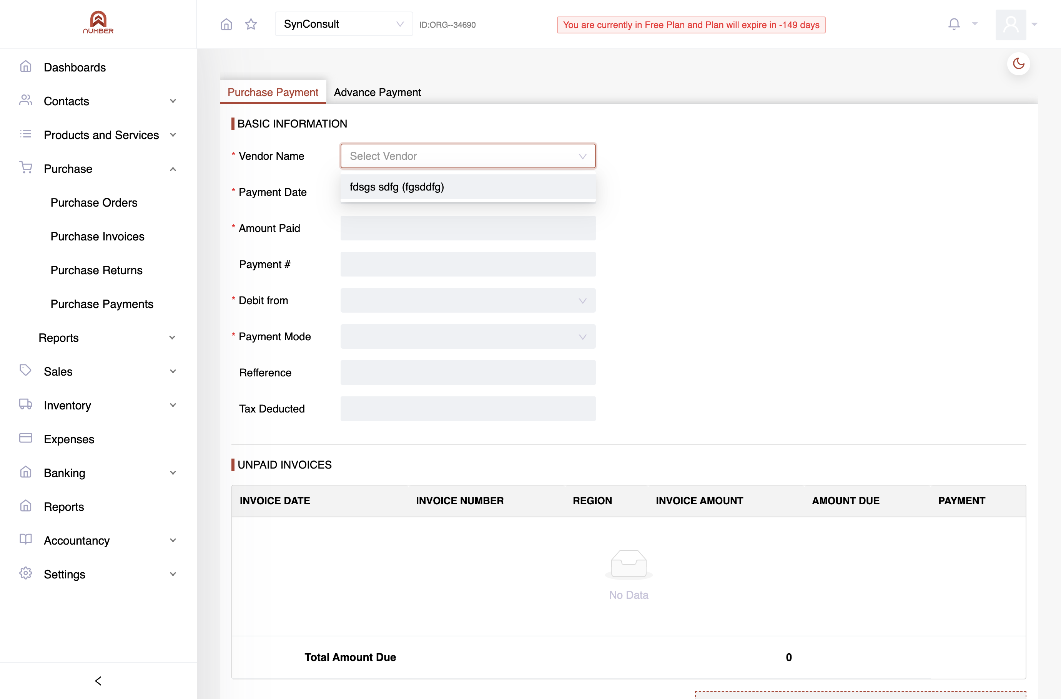This screenshot has height=699, width=1061.
Task: Toggle dark mode with moon icon
Action: point(1019,64)
